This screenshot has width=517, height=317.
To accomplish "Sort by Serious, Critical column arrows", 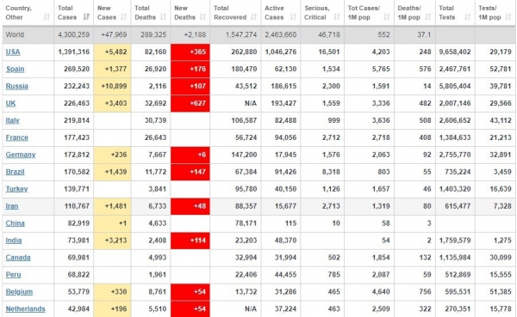I will (x=337, y=17).
